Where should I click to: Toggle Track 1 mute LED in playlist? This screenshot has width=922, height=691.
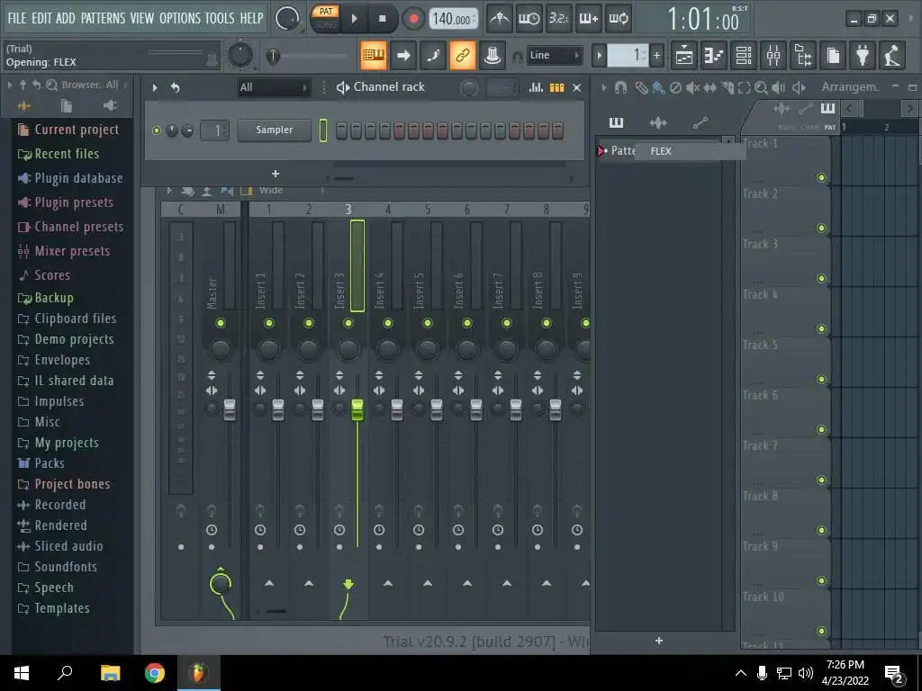821,178
